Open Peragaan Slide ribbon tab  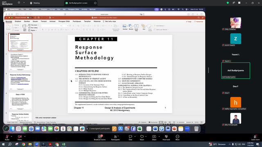point(64,21)
